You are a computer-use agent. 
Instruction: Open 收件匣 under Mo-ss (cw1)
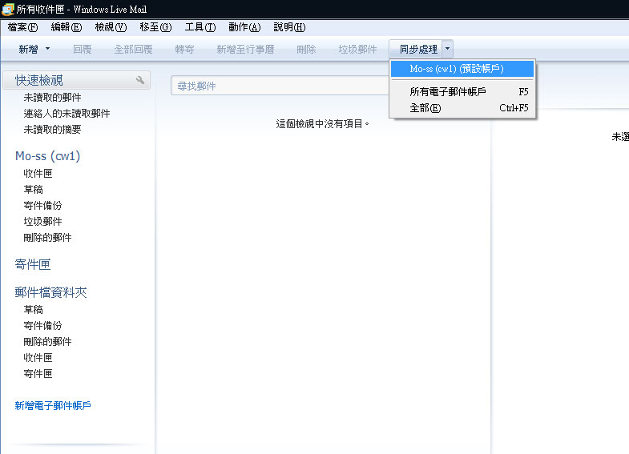38,174
